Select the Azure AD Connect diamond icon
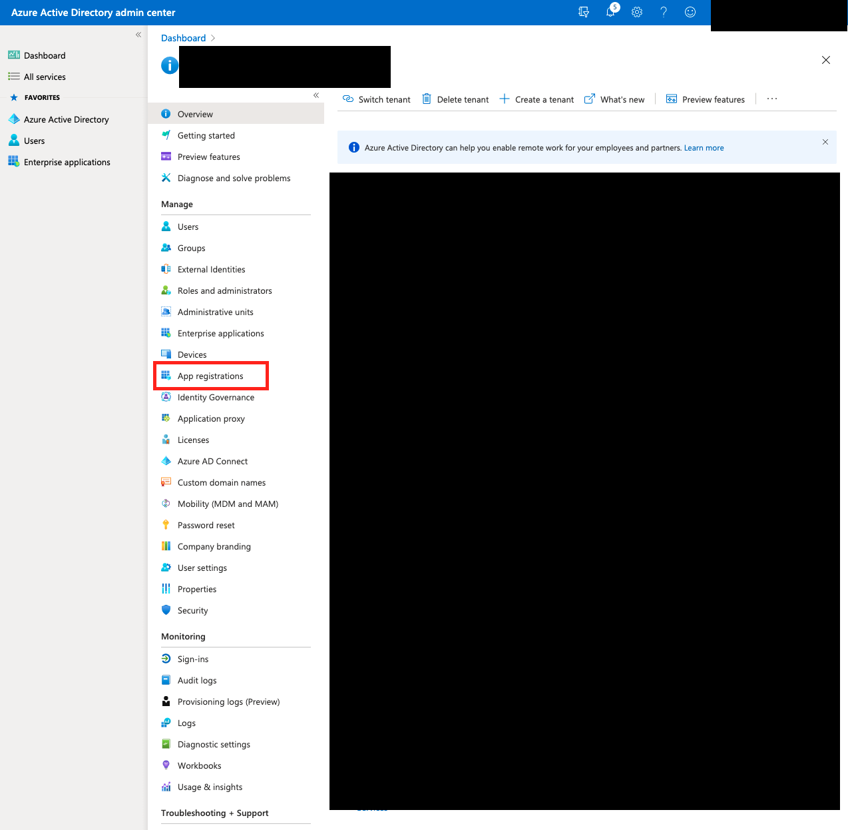The image size is (848, 830). coord(166,461)
